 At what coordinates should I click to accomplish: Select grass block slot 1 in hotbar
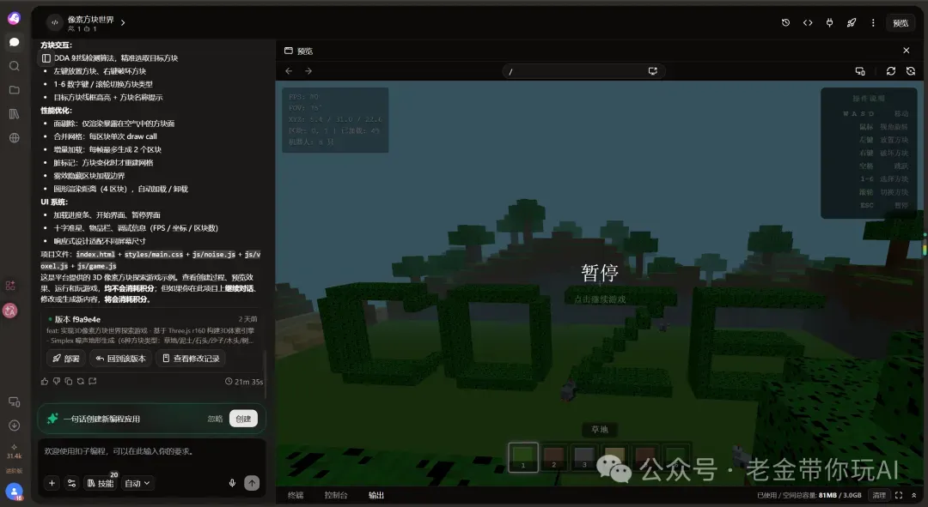click(523, 457)
